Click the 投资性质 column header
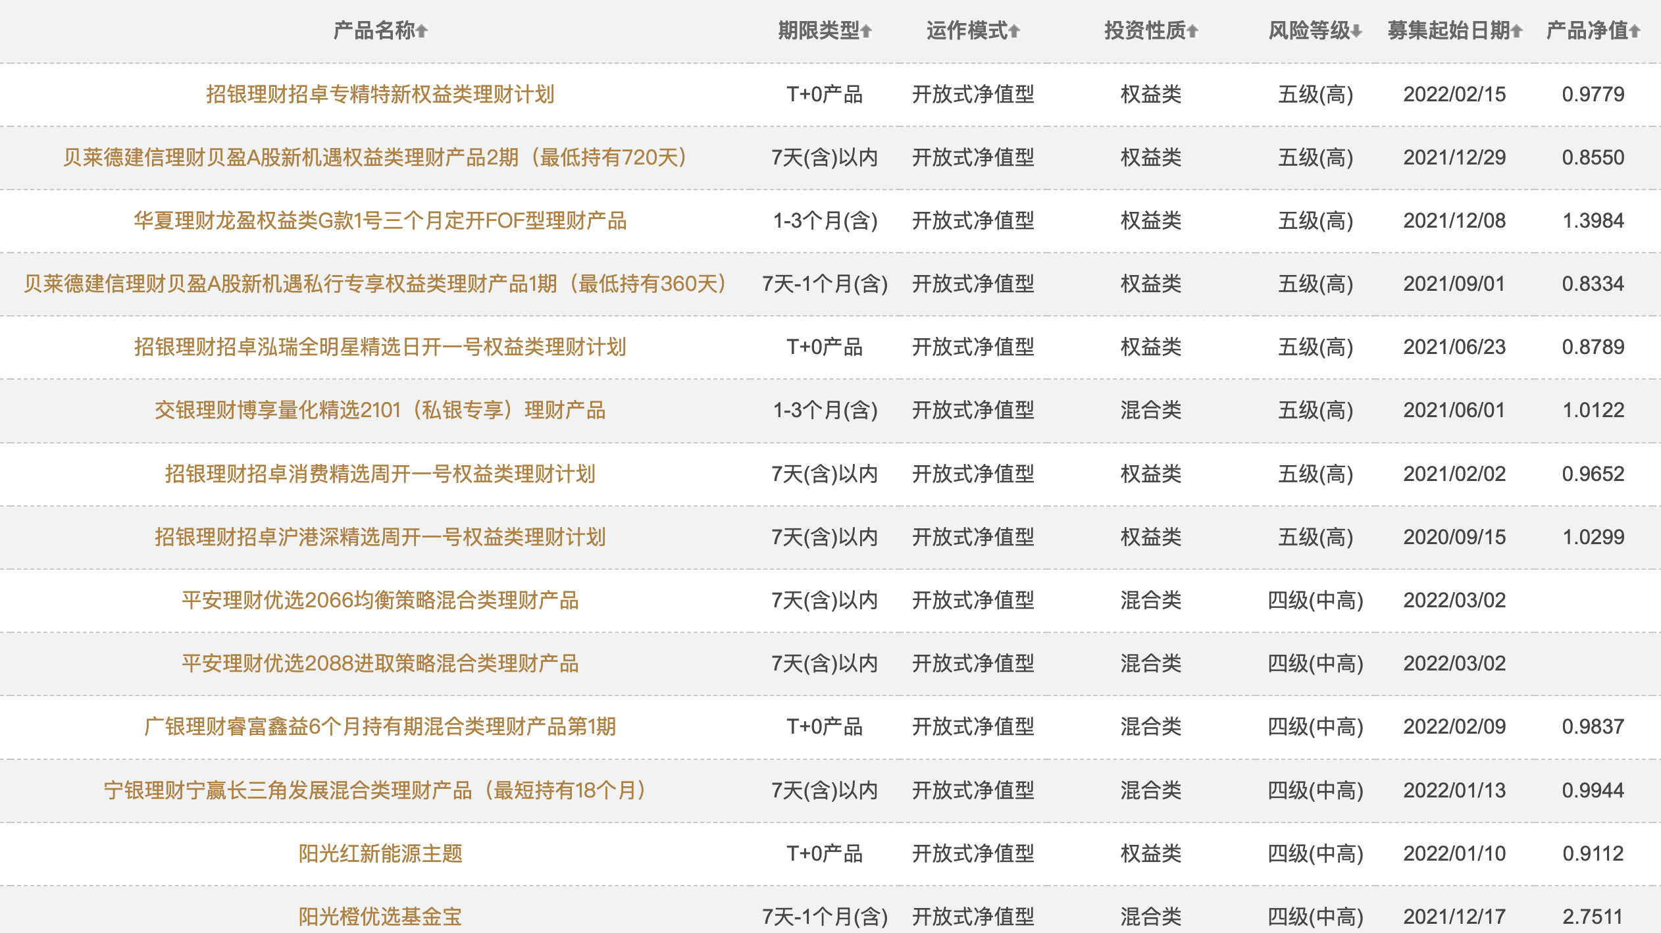The height and width of the screenshot is (933, 1661). click(1146, 30)
